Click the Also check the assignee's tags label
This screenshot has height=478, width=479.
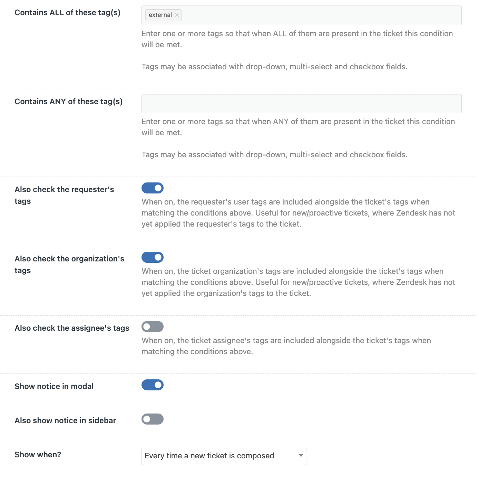click(72, 328)
